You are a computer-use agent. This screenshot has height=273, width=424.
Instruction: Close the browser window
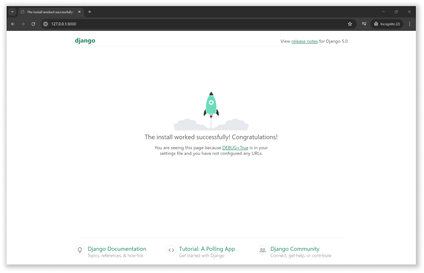point(409,12)
